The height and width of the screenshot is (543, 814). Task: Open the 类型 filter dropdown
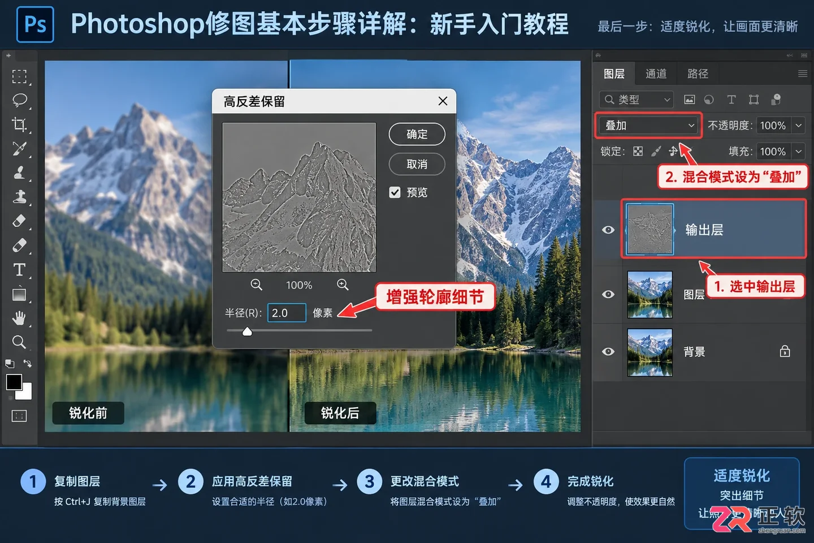click(x=637, y=100)
